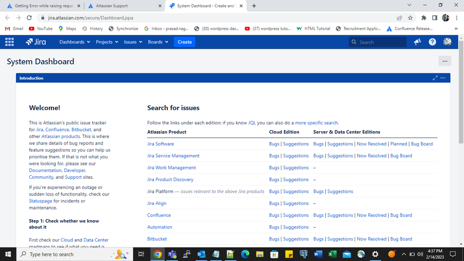Open the HTML Tutorial bookmark

314,29
